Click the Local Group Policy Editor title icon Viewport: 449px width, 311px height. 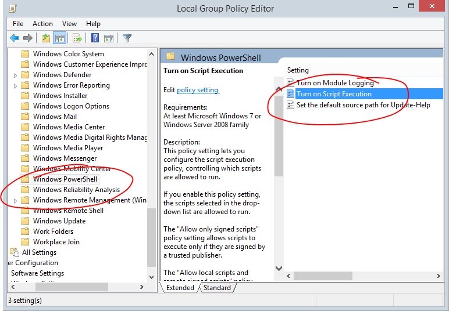tap(12, 8)
